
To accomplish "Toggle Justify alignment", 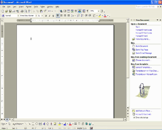I will click(x=69, y=16).
